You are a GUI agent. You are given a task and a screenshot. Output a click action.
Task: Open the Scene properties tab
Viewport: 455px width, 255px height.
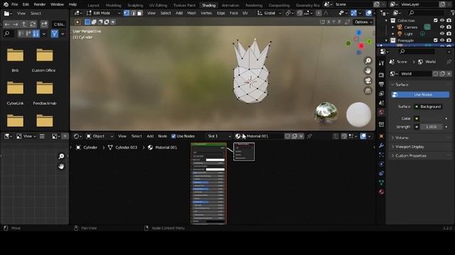pos(381,103)
